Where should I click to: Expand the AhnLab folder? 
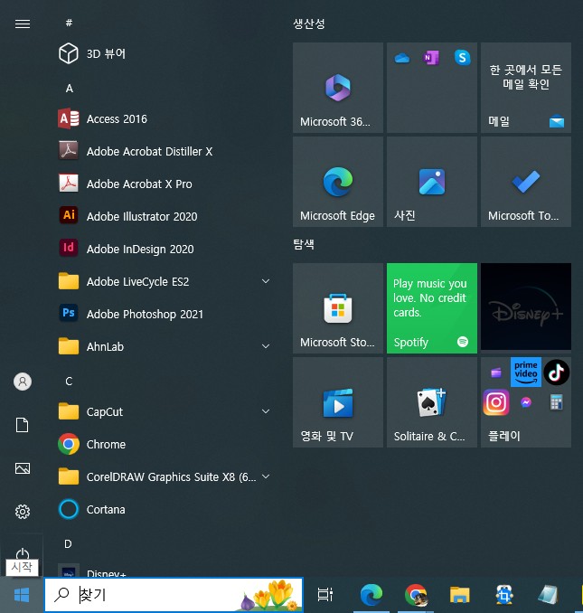tap(165, 346)
